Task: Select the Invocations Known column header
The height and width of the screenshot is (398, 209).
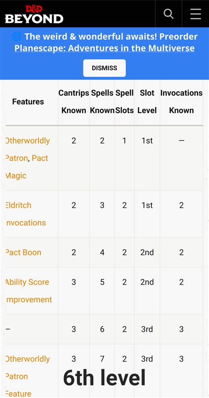Action: (181, 102)
